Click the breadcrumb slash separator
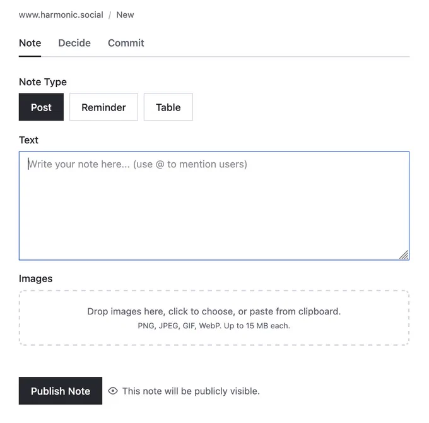Screen dimensions: 429x423 click(x=110, y=15)
